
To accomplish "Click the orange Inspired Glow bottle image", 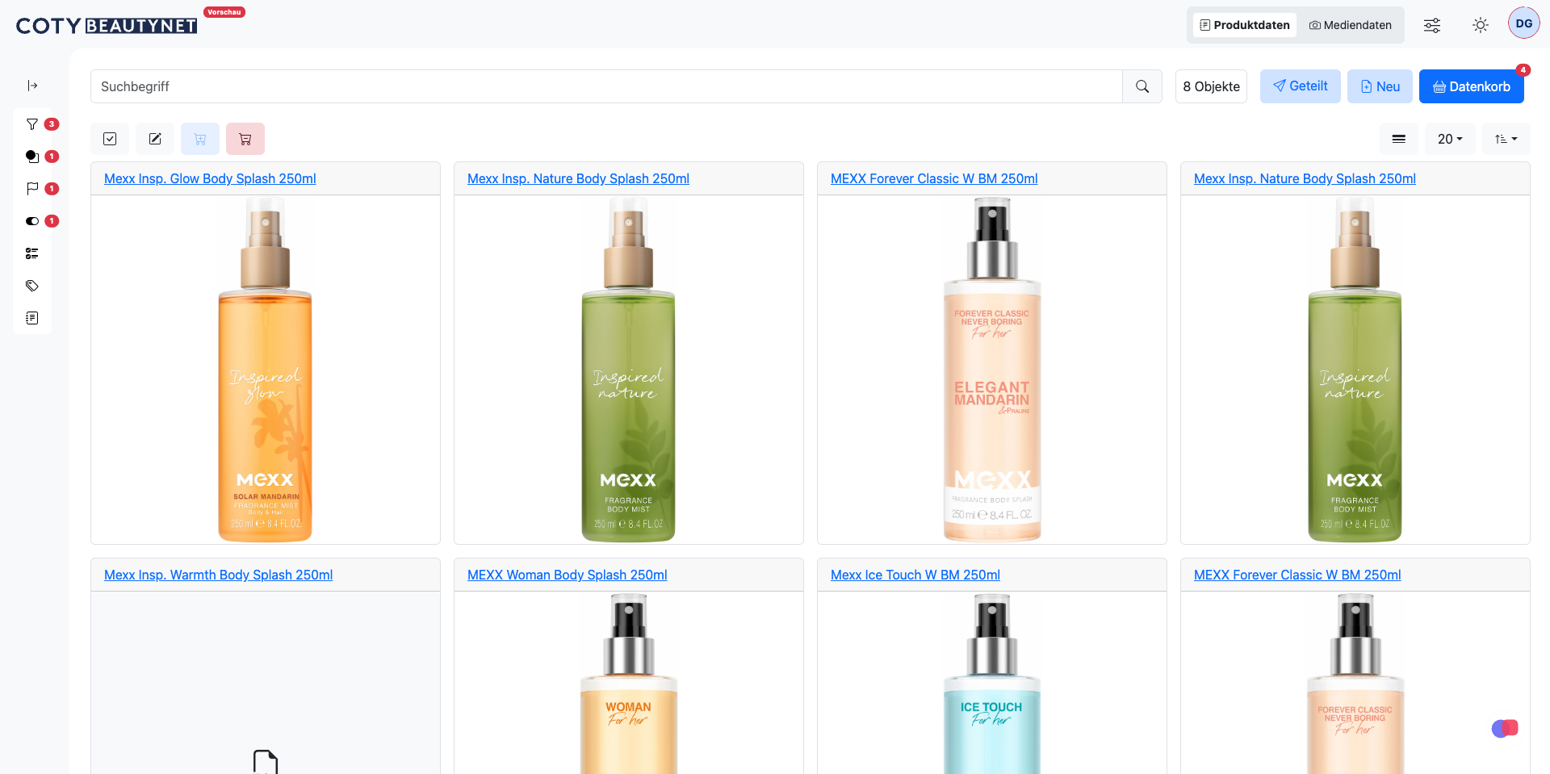I will [266, 370].
